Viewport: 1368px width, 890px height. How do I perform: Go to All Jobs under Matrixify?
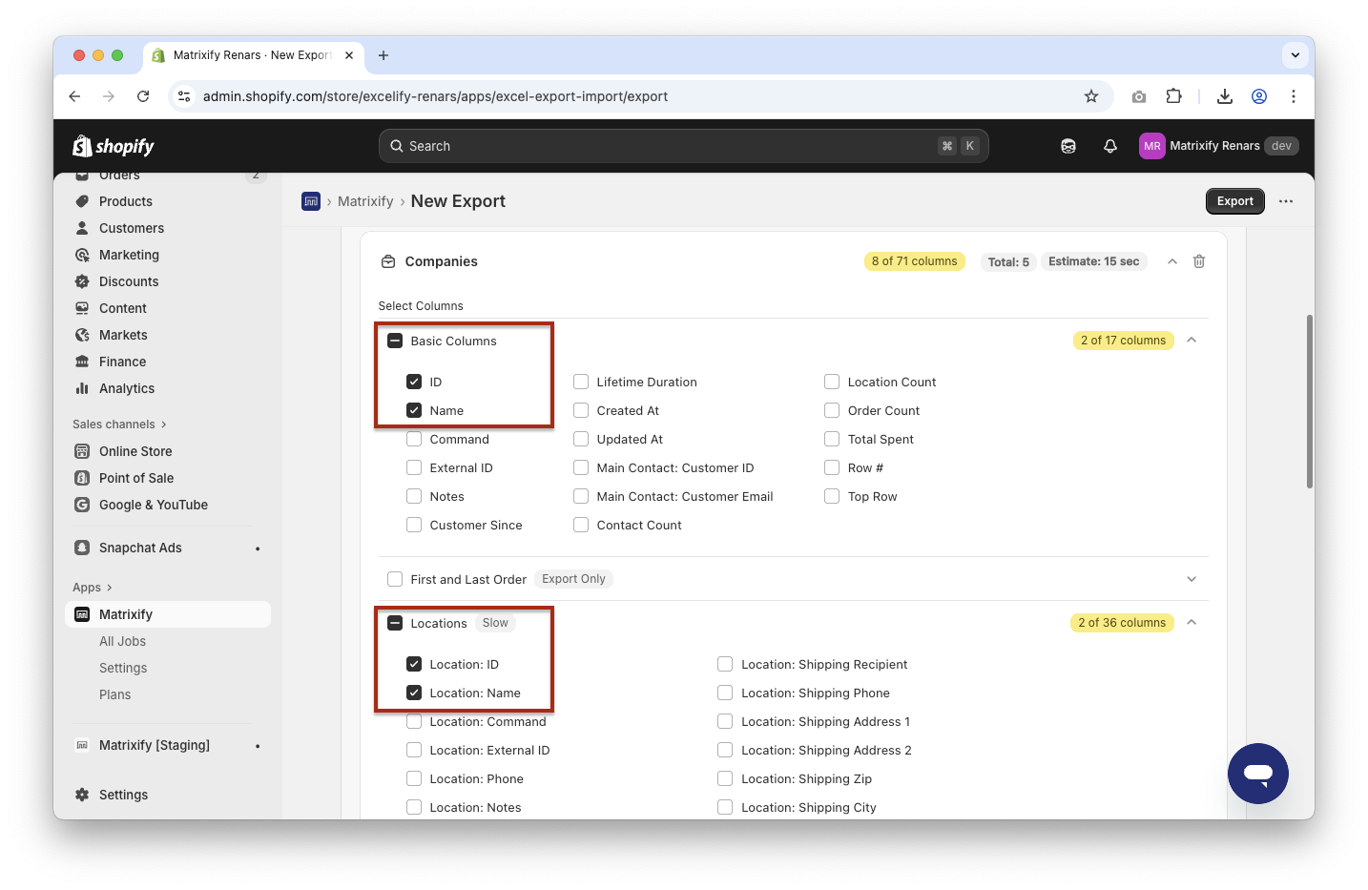(123, 641)
